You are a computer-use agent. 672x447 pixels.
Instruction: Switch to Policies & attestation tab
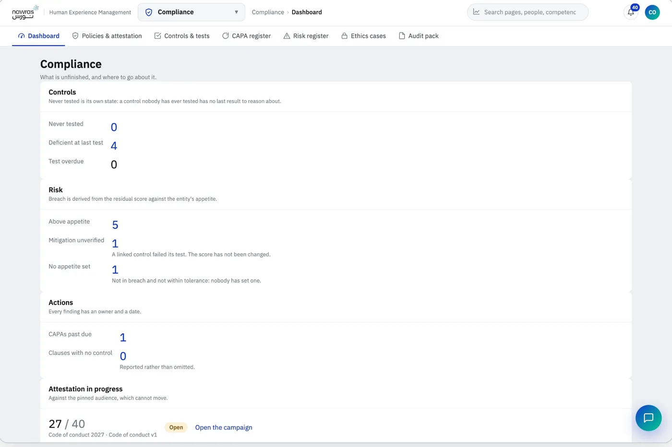(x=107, y=36)
